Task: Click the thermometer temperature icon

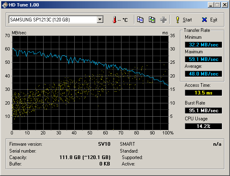Action: (x=115, y=20)
